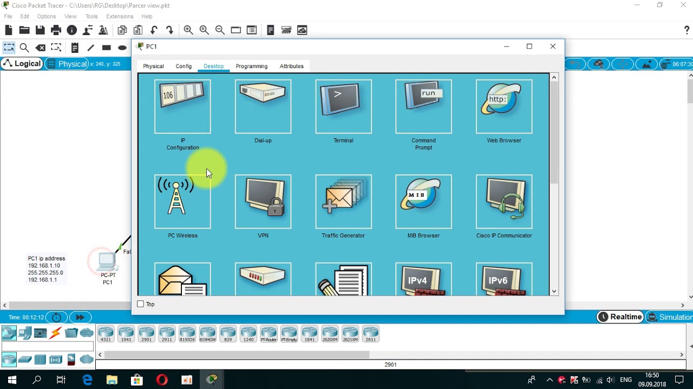
Task: Open the File menu
Action: [x=8, y=16]
